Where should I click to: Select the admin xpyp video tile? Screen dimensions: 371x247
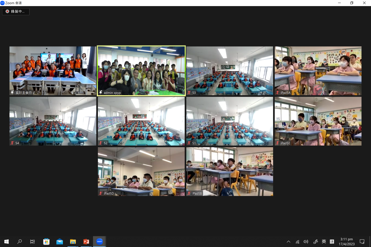(141, 71)
